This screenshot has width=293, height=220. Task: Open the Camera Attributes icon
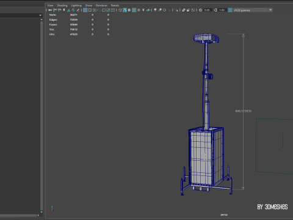click(59, 10)
